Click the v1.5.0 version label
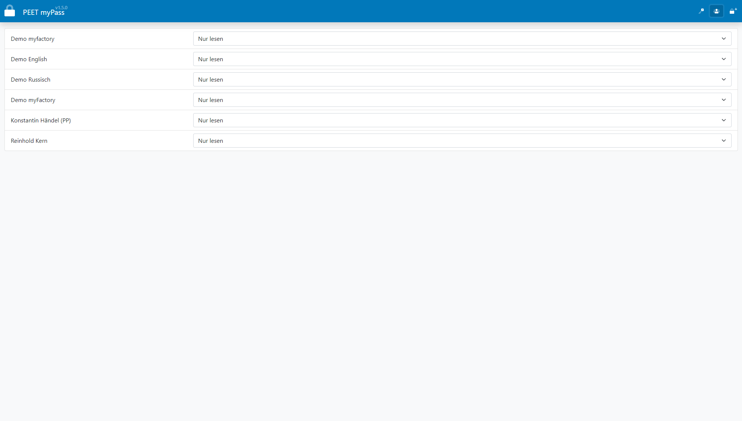 point(61,7)
